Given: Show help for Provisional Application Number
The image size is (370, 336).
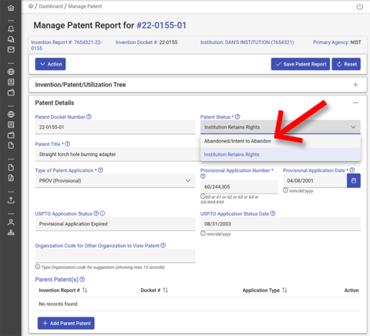Looking at the screenshot, I should click(203, 176).
